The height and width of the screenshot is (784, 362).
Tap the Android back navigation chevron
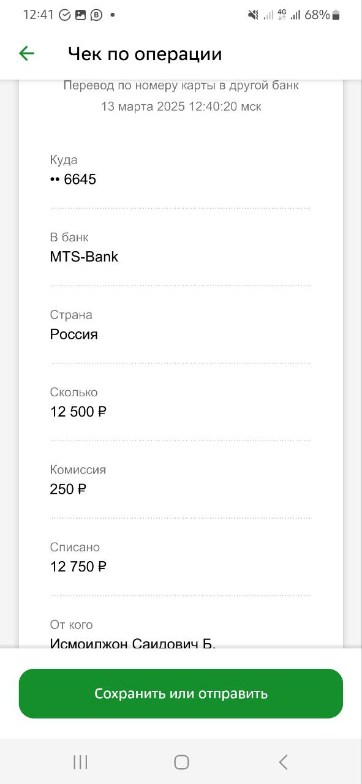click(282, 762)
